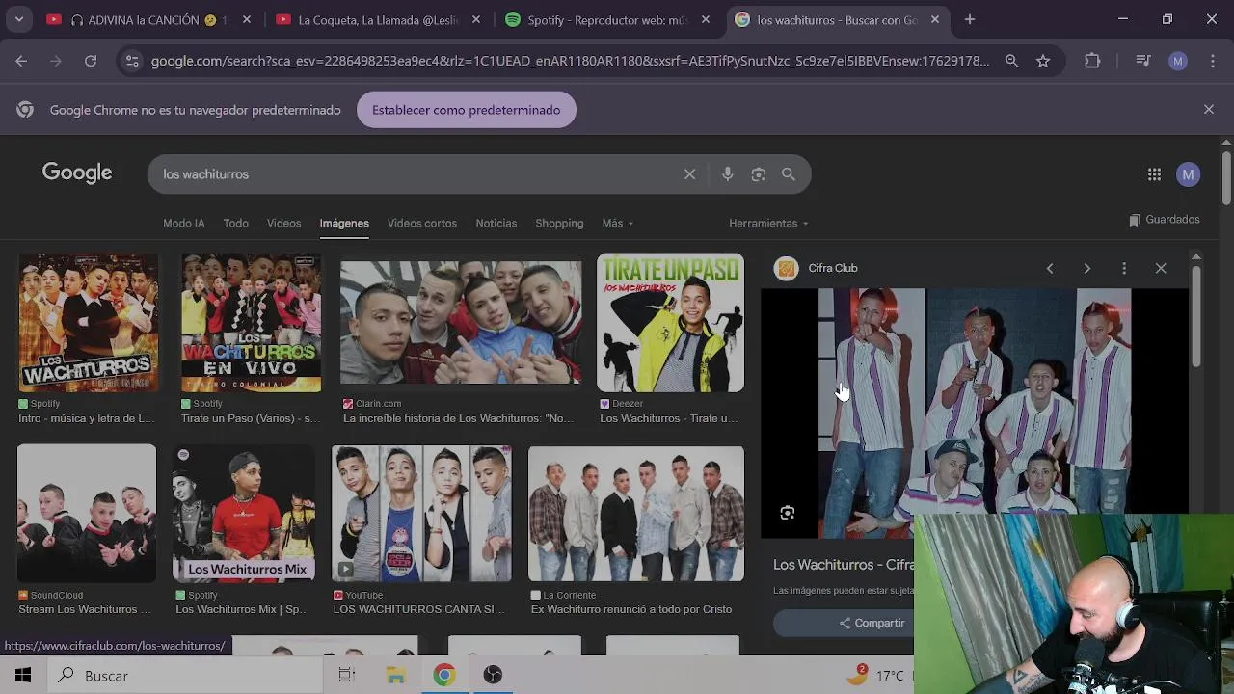The height and width of the screenshot is (694, 1234).
Task: Switch to the ADIVINA la CANCIÓN tab
Action: click(x=149, y=19)
